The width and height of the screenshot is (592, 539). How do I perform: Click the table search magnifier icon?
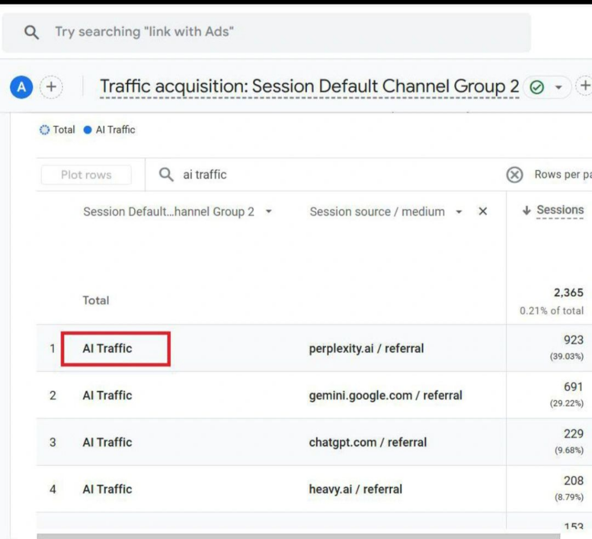click(x=166, y=174)
